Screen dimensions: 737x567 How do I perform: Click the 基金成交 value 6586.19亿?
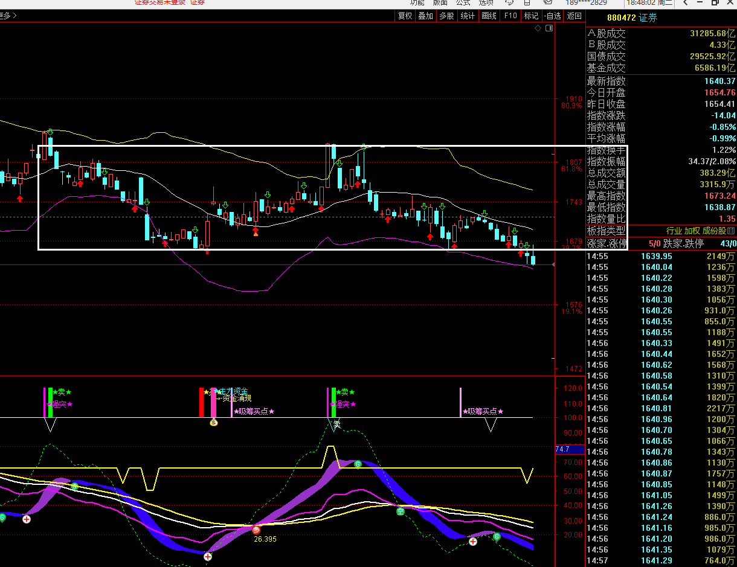pos(715,68)
